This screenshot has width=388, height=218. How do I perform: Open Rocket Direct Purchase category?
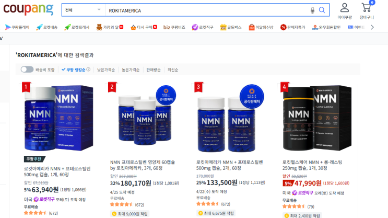click(203, 27)
